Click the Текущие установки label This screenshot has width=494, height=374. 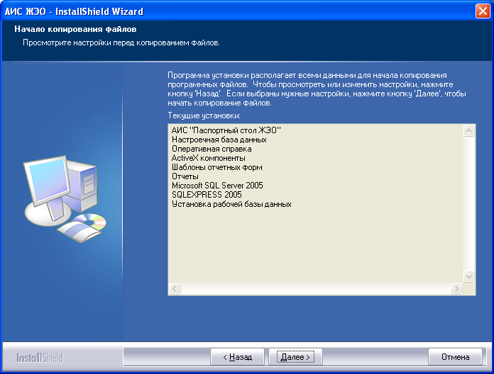coord(204,115)
